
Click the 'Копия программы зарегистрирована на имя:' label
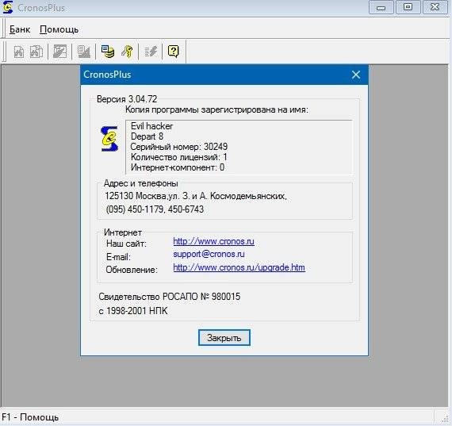click(216, 110)
